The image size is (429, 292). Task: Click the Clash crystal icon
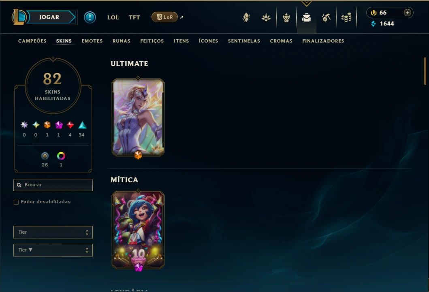(x=246, y=17)
